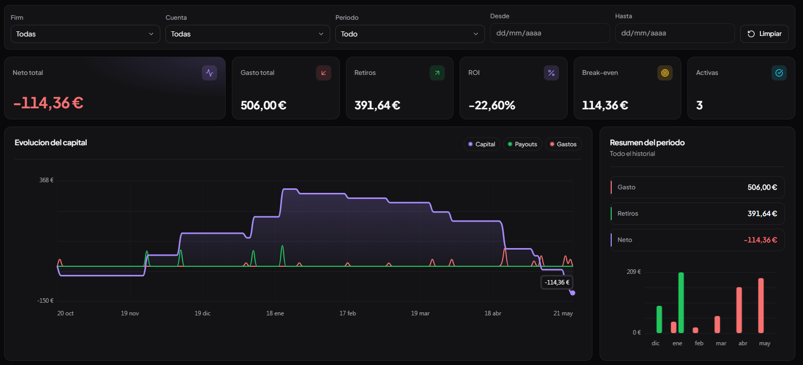Click the purple endpoint dot on capital line
This screenshot has width=803, height=365.
click(573, 293)
